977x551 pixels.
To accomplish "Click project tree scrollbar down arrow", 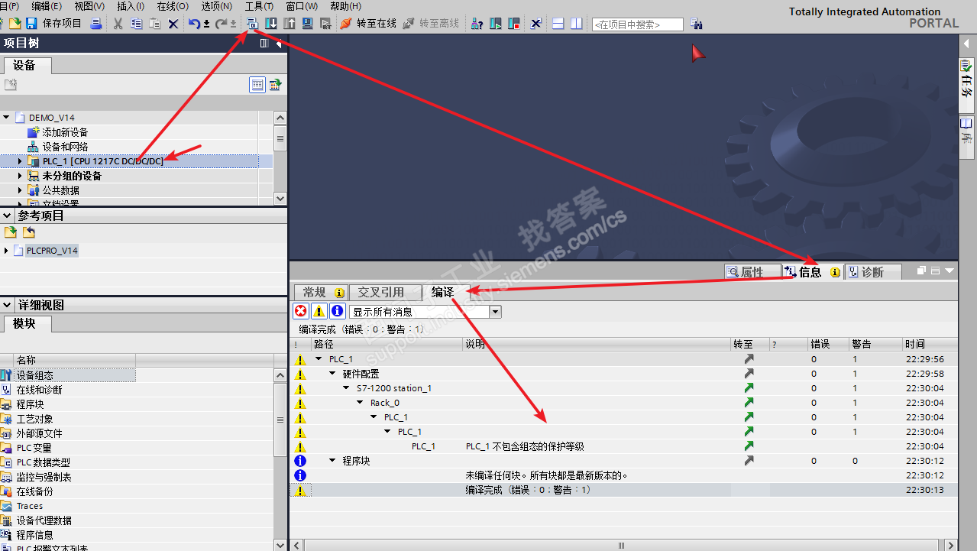I will tap(280, 199).
